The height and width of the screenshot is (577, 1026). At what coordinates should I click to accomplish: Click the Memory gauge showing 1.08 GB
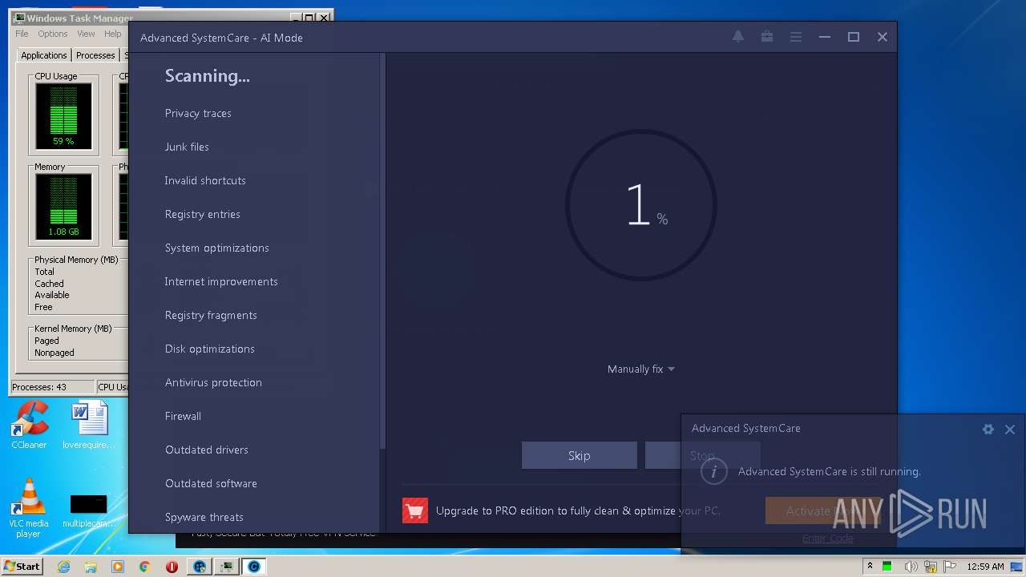(x=63, y=208)
